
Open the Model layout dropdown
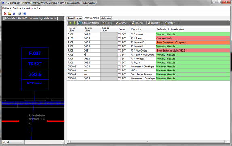pyautogui.click(x=13, y=142)
